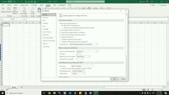
Task: Open the ScreenTip style dropdown
Action: [83, 44]
